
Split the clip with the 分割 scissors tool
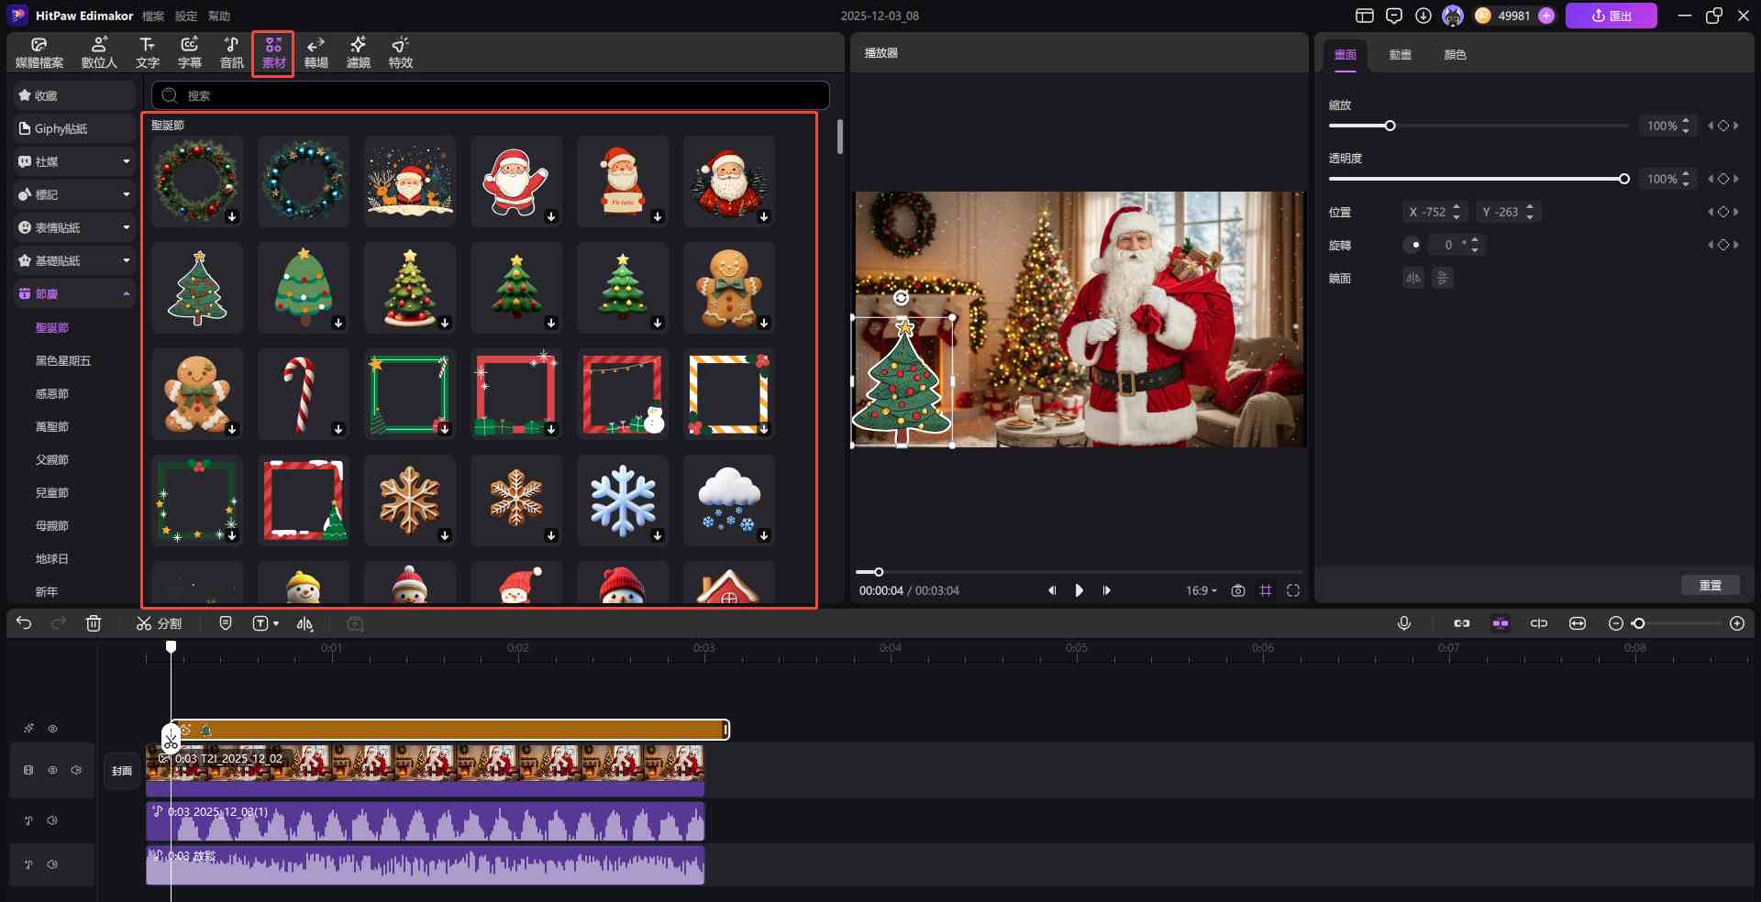point(159,623)
